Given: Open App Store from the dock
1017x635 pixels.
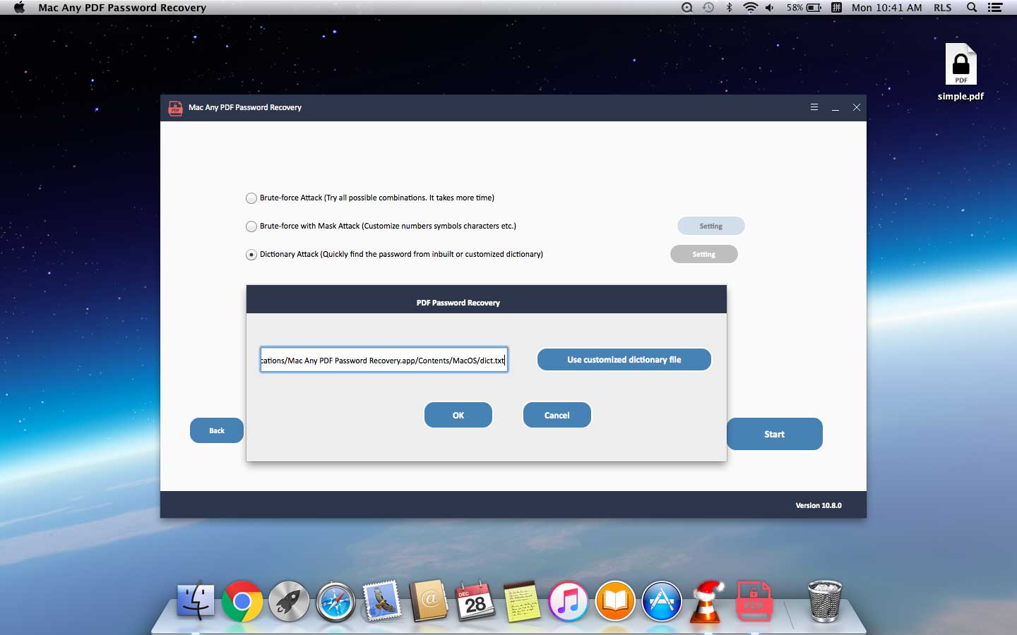Looking at the screenshot, I should coord(662,602).
